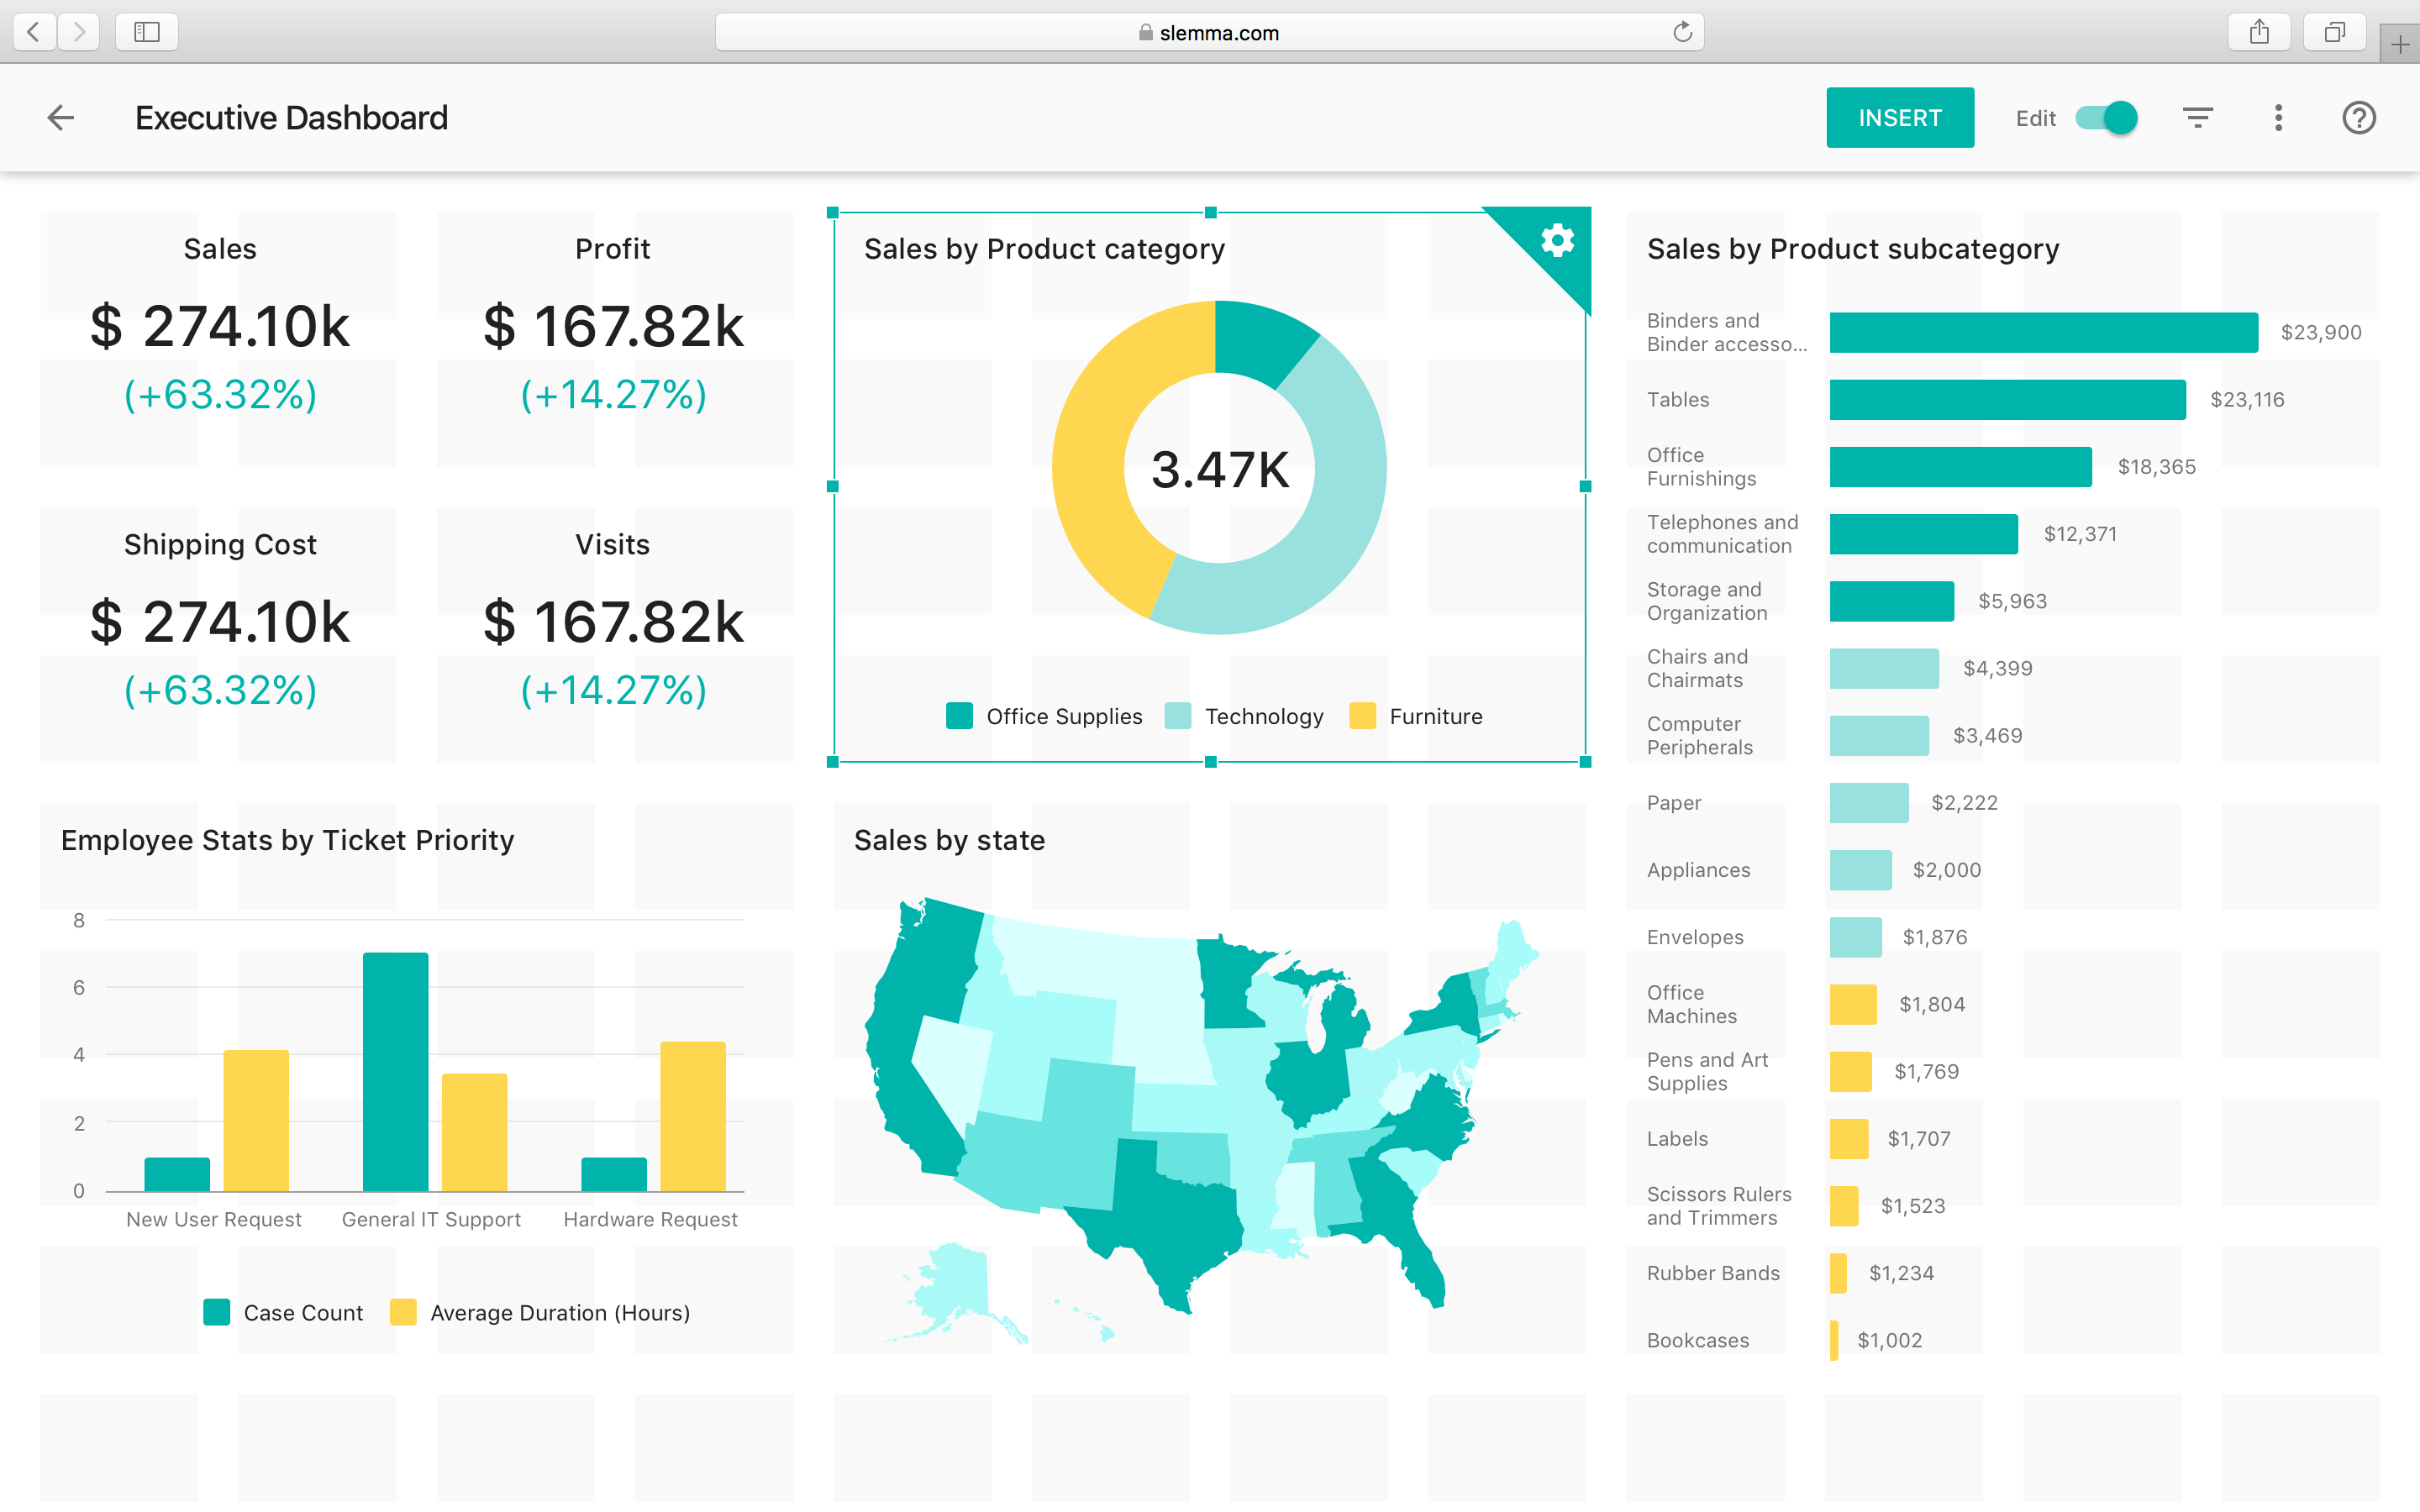Screen dimensions: 2420x1512
Task: Turn off the Edit toggle switch
Action: coord(2106,118)
